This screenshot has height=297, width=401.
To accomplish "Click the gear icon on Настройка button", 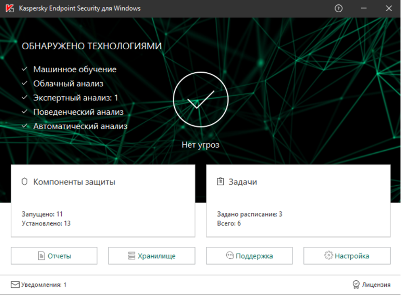I will tap(328, 255).
